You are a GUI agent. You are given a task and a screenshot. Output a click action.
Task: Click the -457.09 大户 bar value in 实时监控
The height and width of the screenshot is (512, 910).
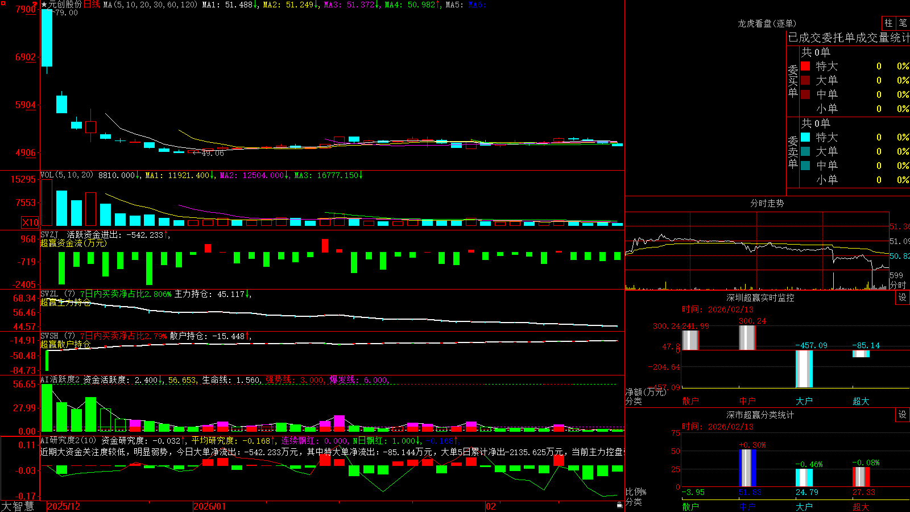811,345
